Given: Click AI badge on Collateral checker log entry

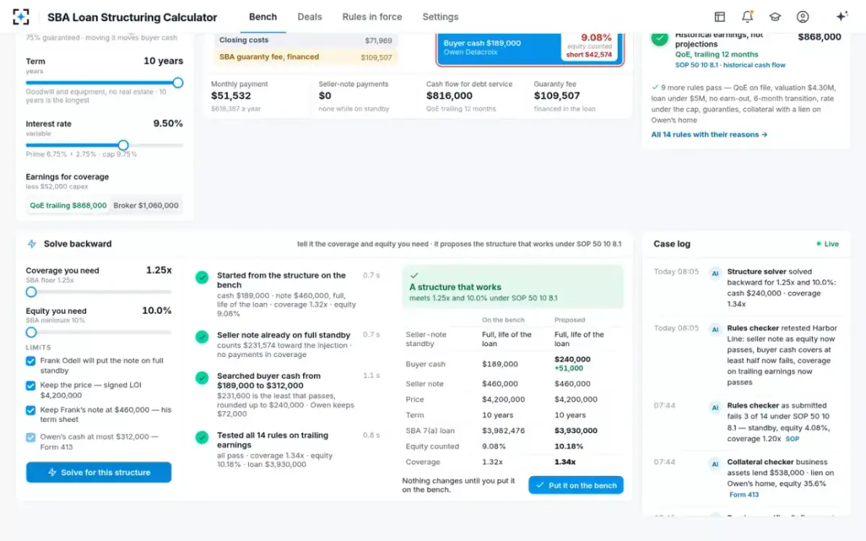Looking at the screenshot, I should pos(715,464).
